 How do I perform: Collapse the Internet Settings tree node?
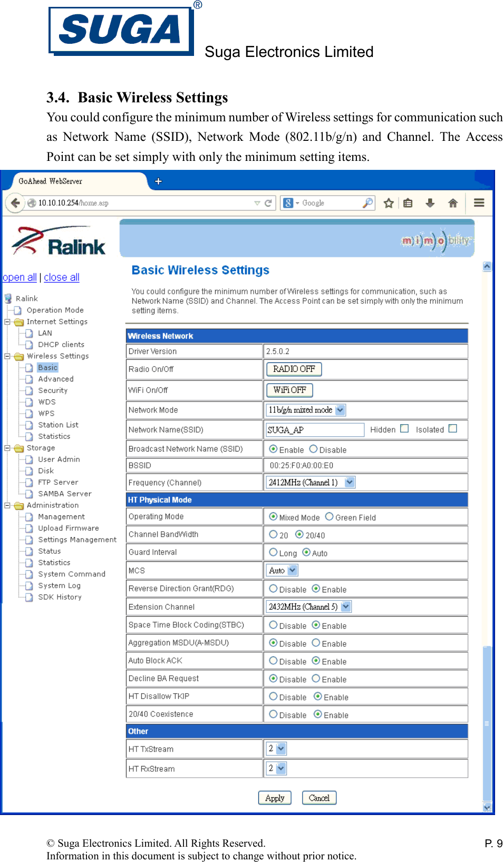[7, 322]
